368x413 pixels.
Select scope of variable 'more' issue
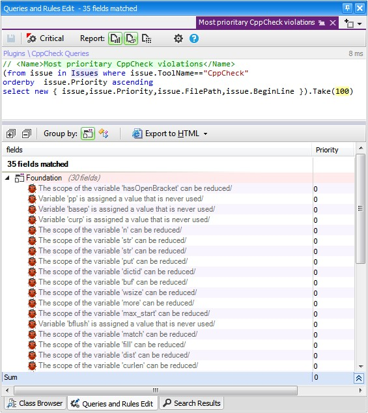178,303
